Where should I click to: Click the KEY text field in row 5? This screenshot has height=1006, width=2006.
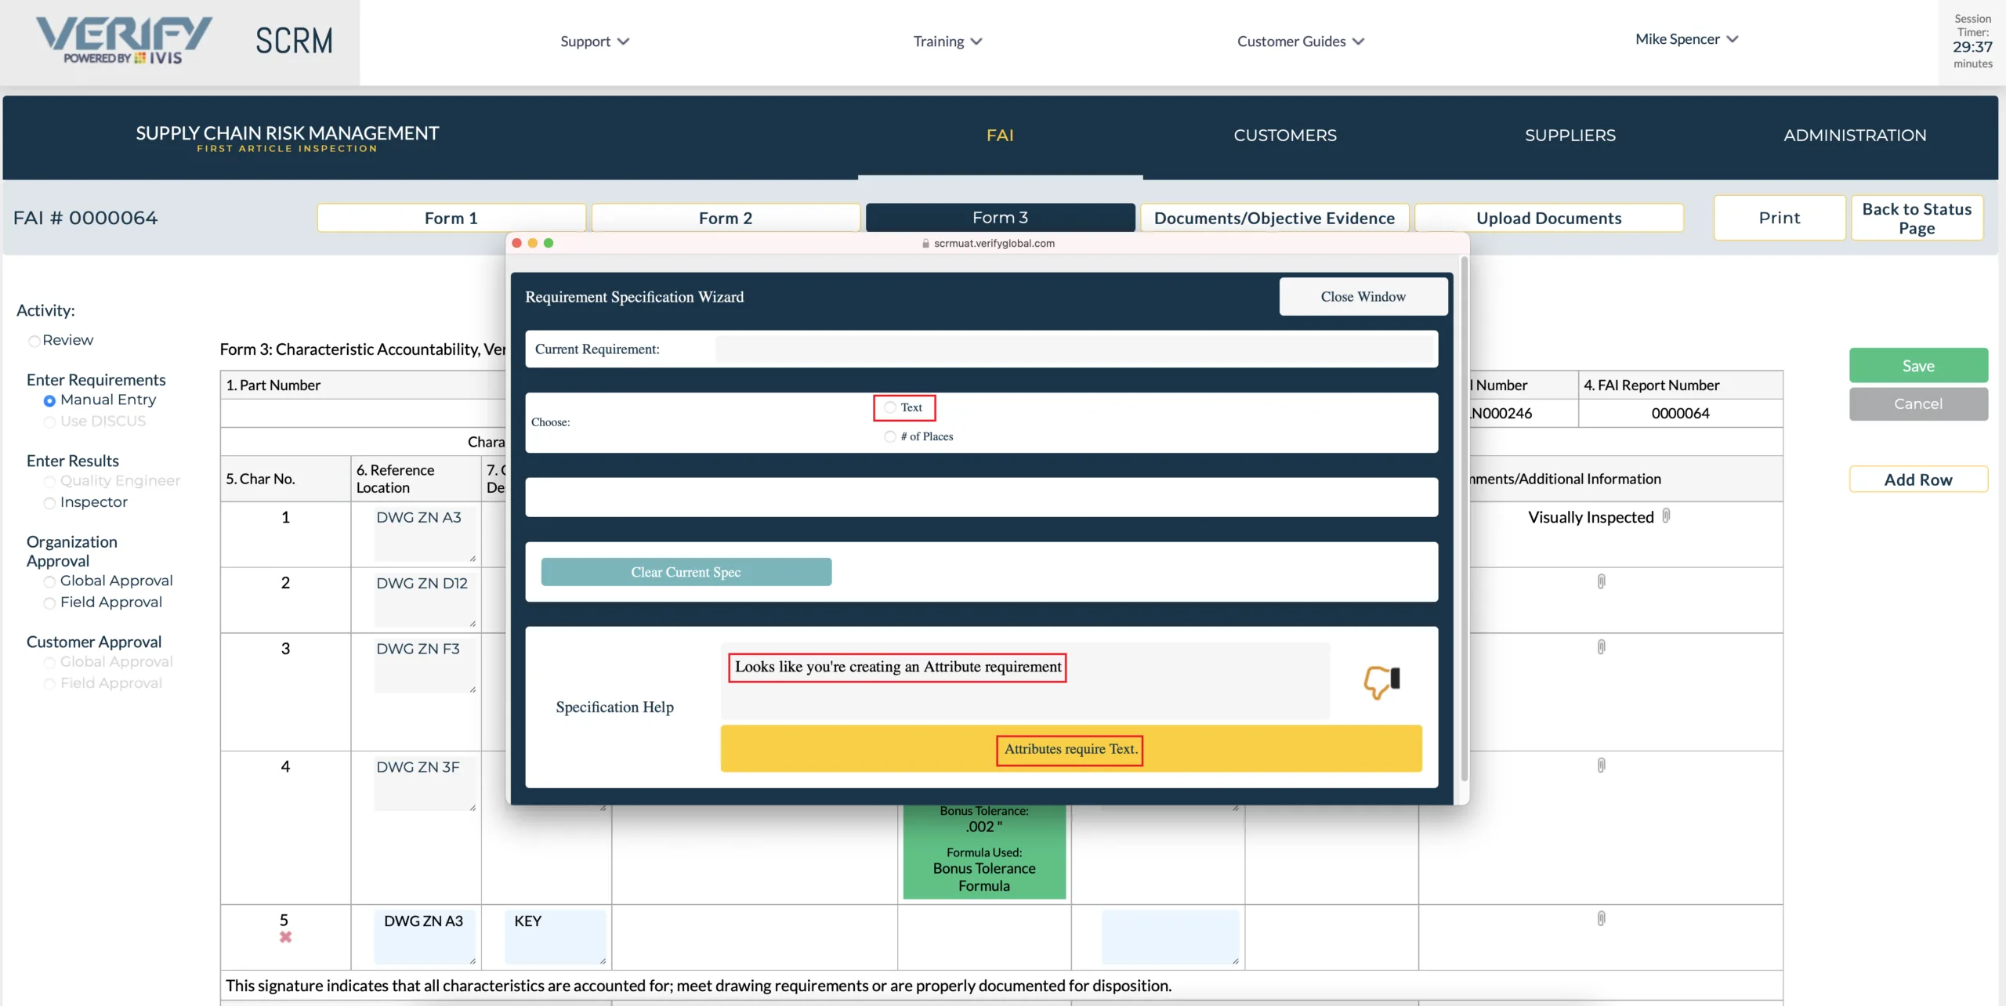pyautogui.click(x=556, y=937)
